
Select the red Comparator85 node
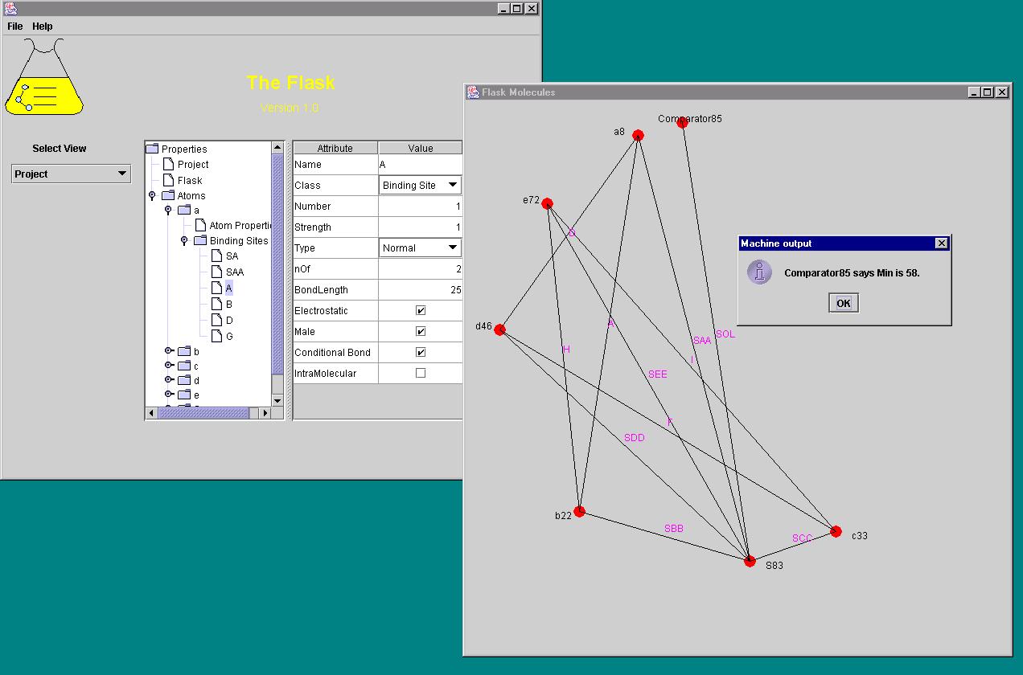(682, 123)
